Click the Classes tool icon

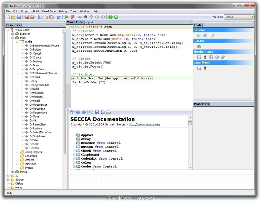tap(199, 46)
